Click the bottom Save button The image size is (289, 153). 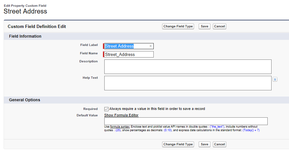pos(204,144)
